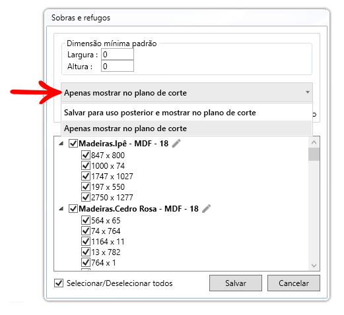Image resolution: width=344 pixels, height=315 pixels.
Task: Collapse the Madeiras.Cedro Rosa tree group
Action: (61, 209)
